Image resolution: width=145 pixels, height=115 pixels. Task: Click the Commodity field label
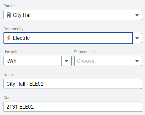(13, 29)
